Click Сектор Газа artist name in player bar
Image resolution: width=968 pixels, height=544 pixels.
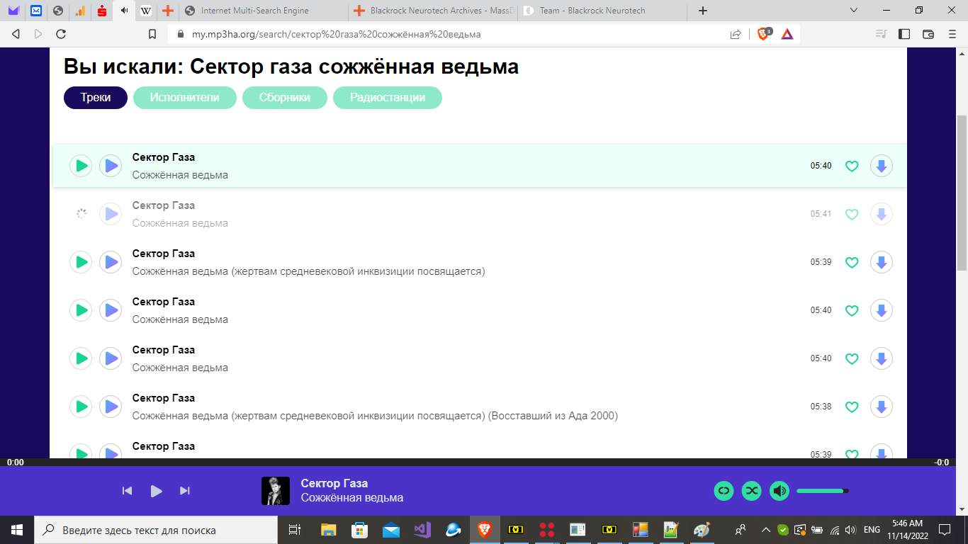[334, 484]
